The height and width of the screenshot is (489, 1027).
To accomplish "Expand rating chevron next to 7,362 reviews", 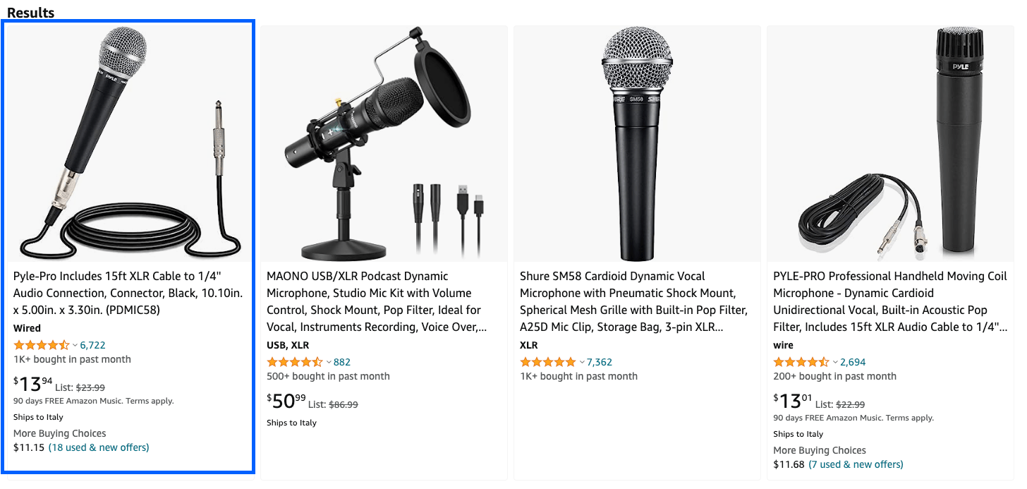I will click(x=582, y=363).
